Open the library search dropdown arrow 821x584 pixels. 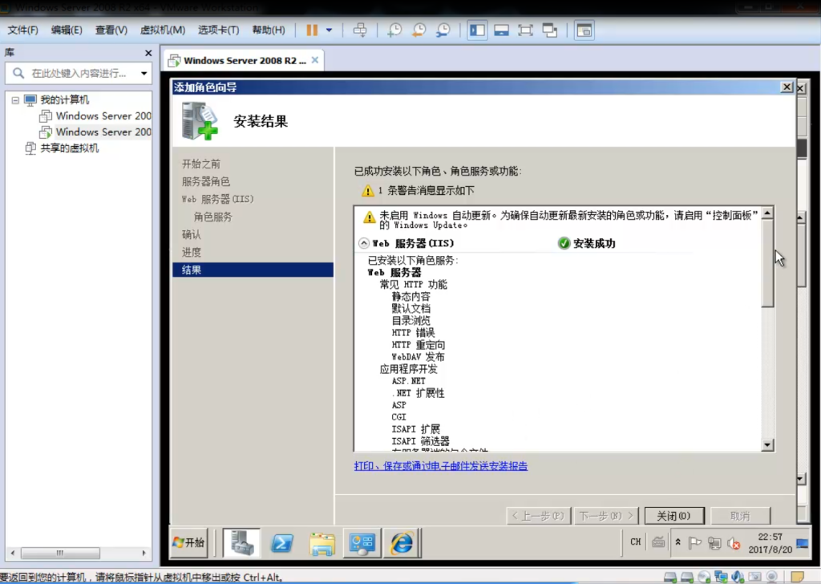click(x=144, y=73)
